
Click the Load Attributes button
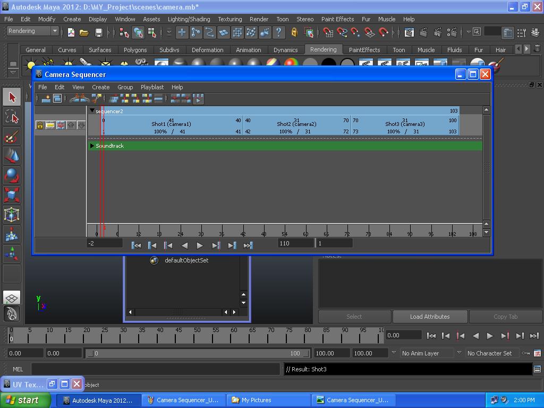(x=430, y=317)
